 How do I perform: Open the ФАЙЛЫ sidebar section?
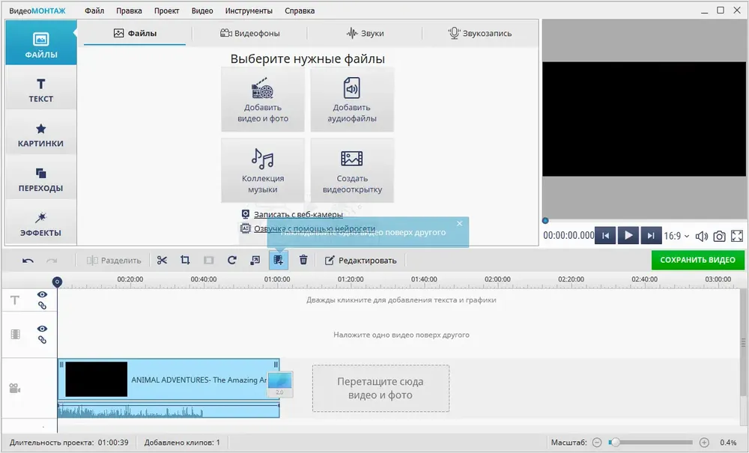(x=41, y=43)
